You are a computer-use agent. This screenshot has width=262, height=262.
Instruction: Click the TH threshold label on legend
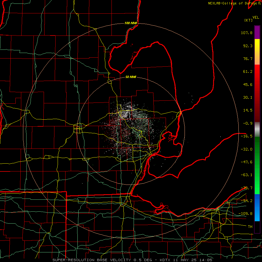click(250, 226)
